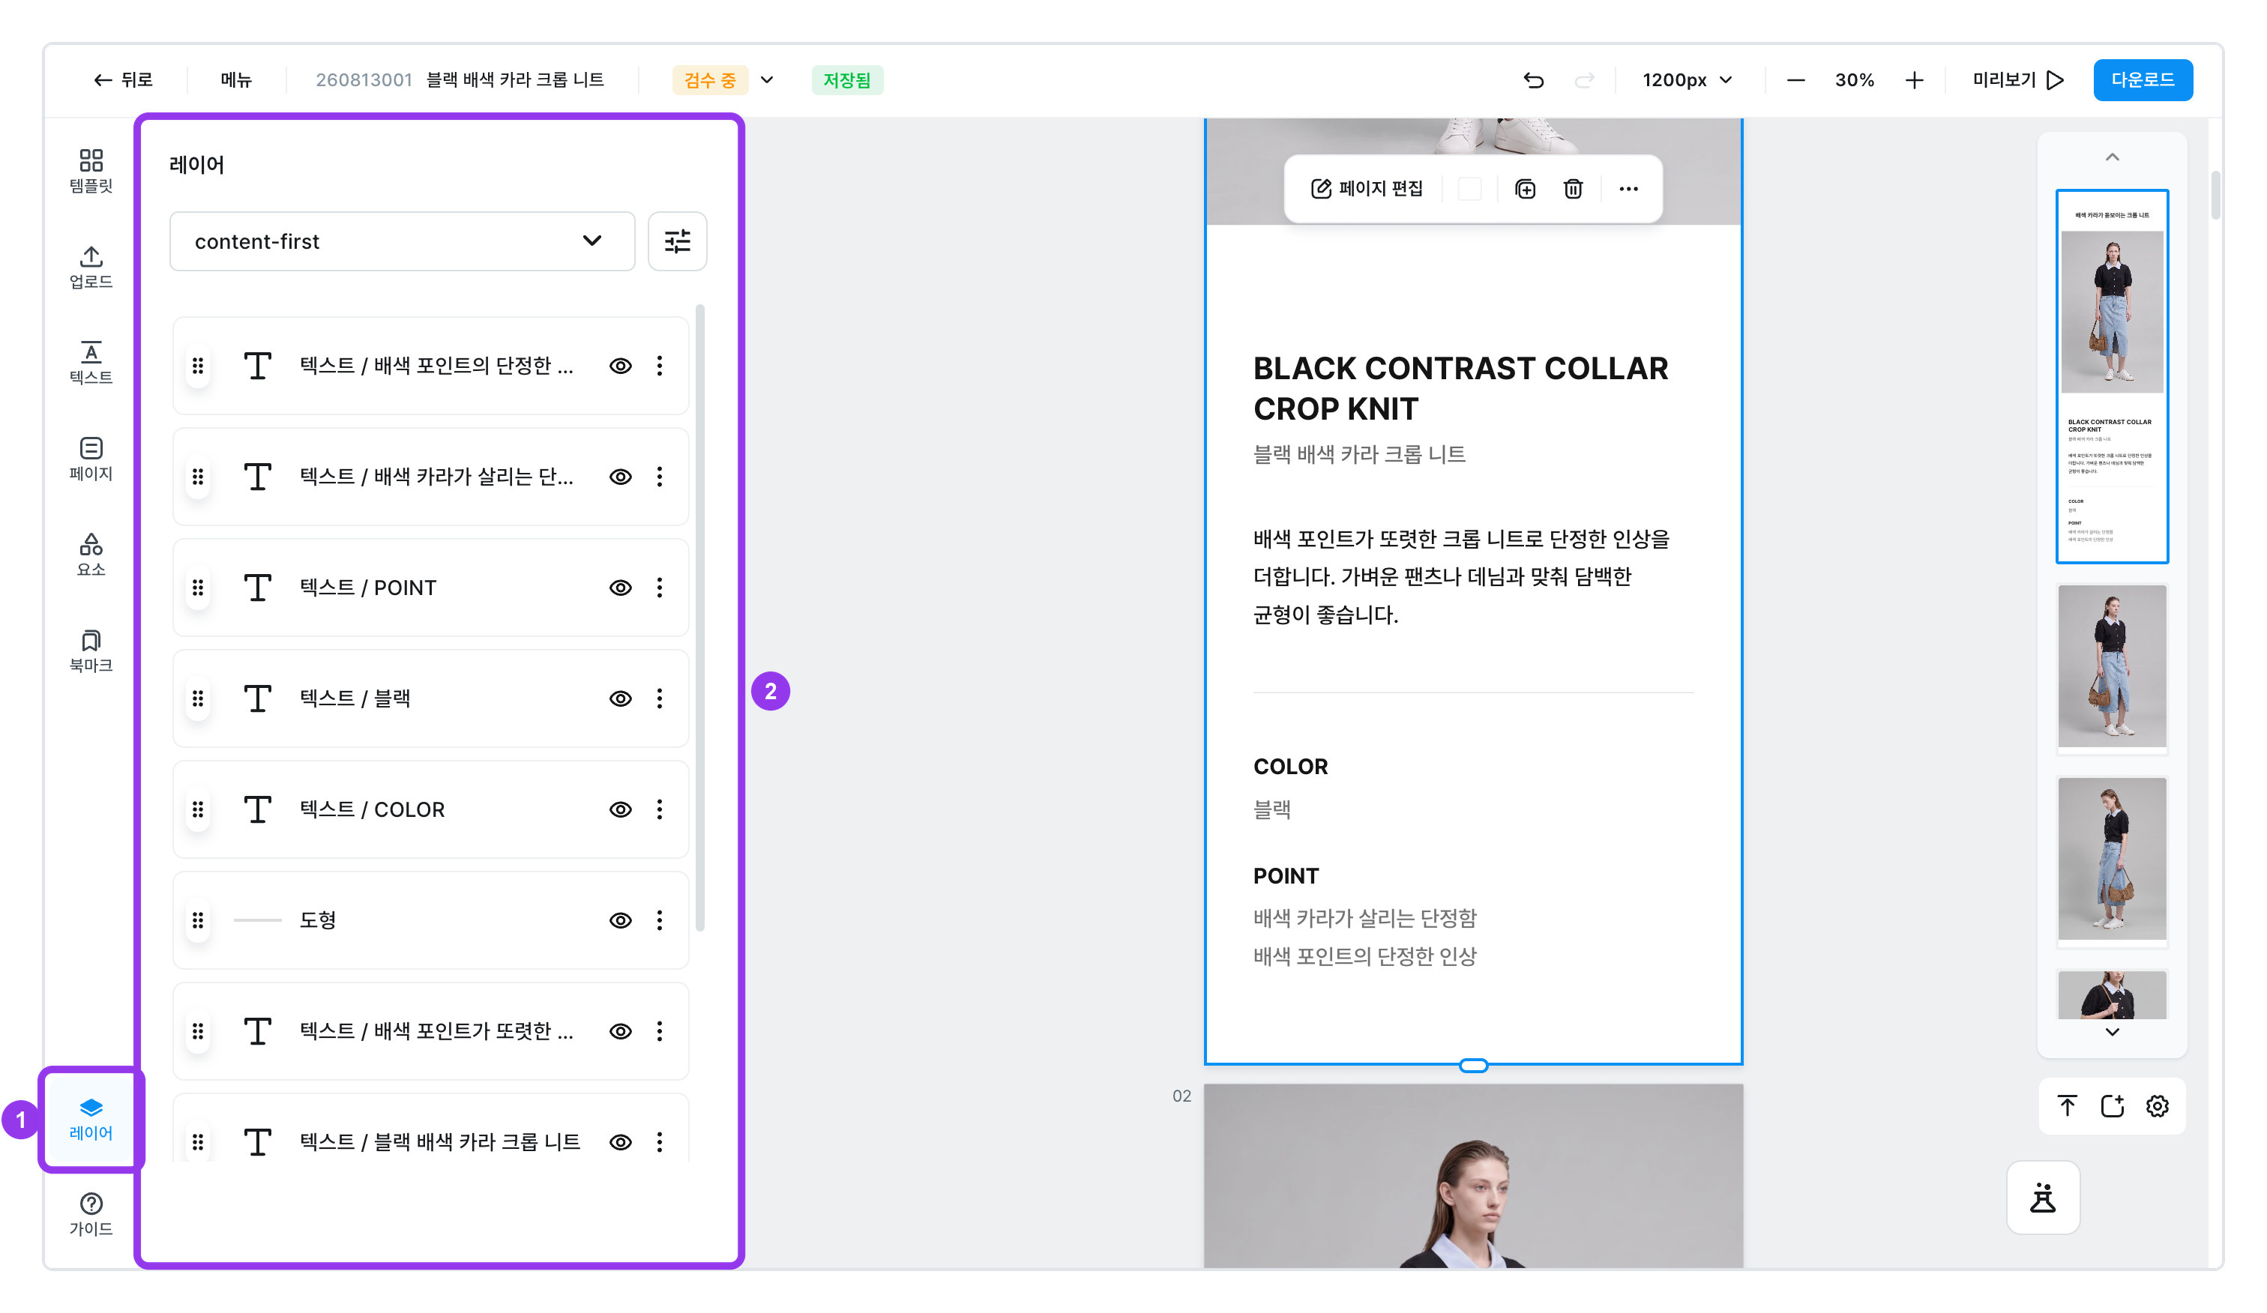2267x1313 pixels.
Task: Open page settings gear icon
Action: pos(2158,1105)
